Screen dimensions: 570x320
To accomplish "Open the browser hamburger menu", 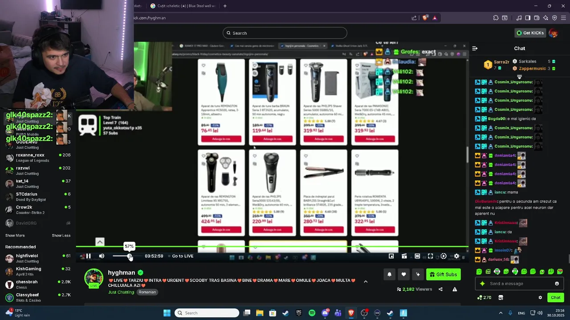I will click(563, 18).
